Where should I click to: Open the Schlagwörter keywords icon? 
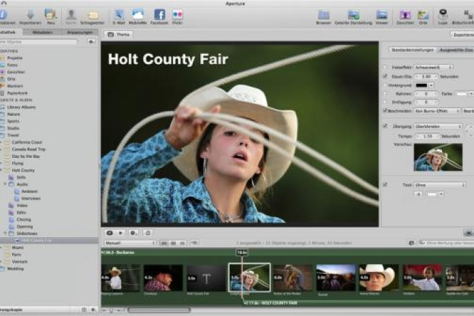pyautogui.click(x=93, y=14)
